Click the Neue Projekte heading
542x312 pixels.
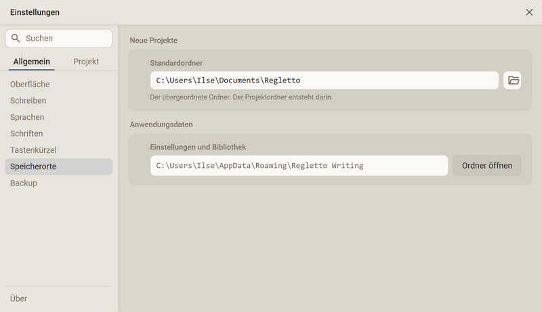[x=154, y=41]
